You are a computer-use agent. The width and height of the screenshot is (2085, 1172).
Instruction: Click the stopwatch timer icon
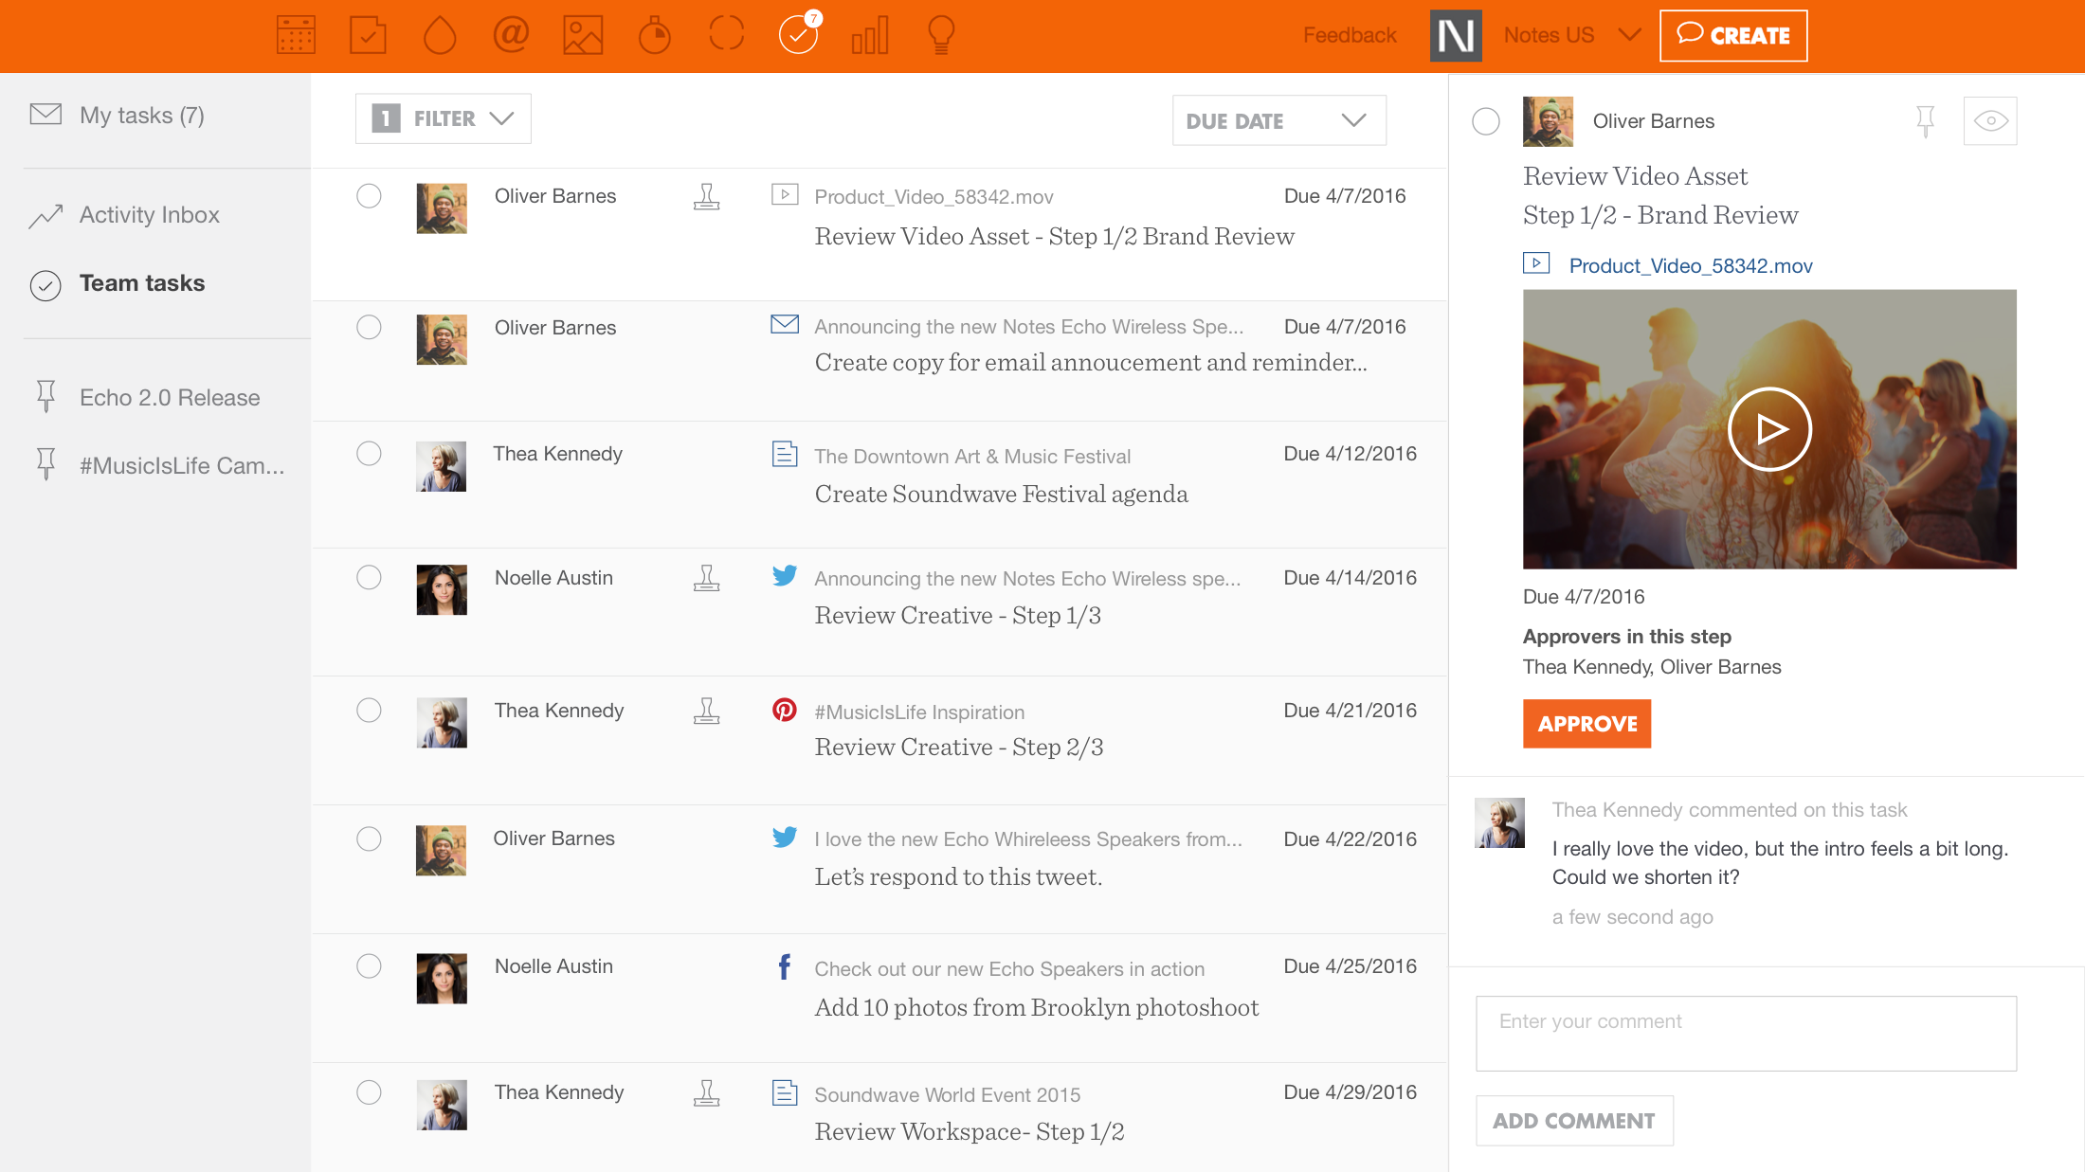pyautogui.click(x=655, y=35)
